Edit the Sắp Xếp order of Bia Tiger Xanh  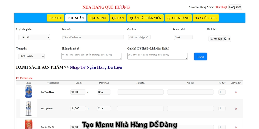222,92
